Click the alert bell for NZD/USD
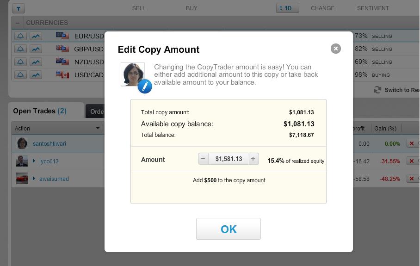The height and width of the screenshot is (266, 420). (x=20, y=62)
